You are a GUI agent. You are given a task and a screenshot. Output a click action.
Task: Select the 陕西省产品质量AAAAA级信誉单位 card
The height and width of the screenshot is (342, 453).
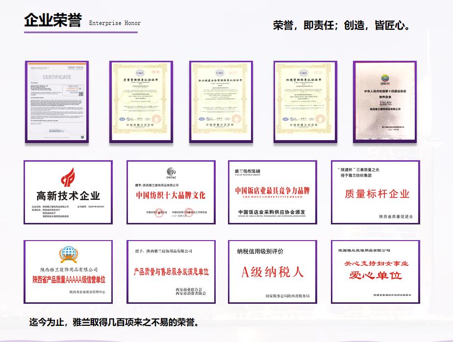tap(68, 272)
